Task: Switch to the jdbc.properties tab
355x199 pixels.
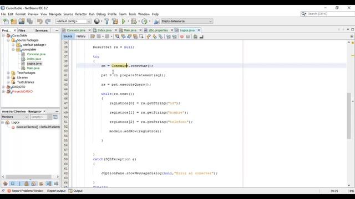Action: click(158, 30)
